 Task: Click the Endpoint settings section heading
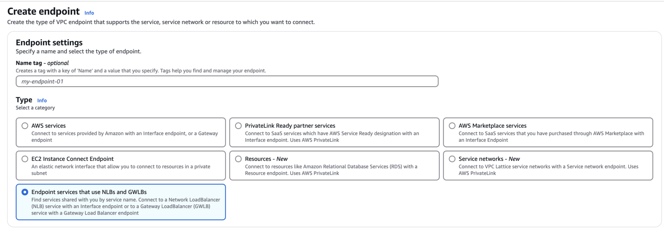tap(49, 42)
